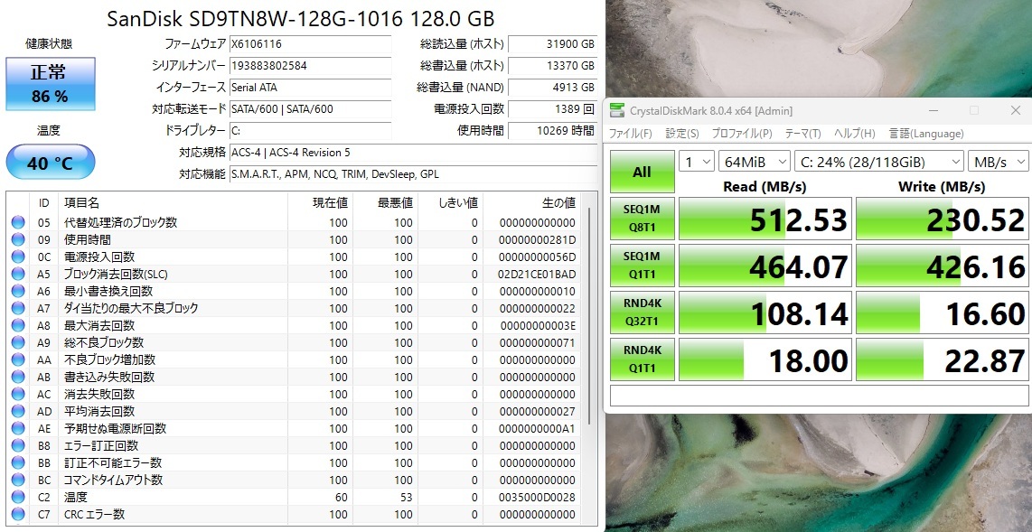Select the status orb next to 最小書き換え回数
This screenshot has width=1032, height=532.
(18, 292)
